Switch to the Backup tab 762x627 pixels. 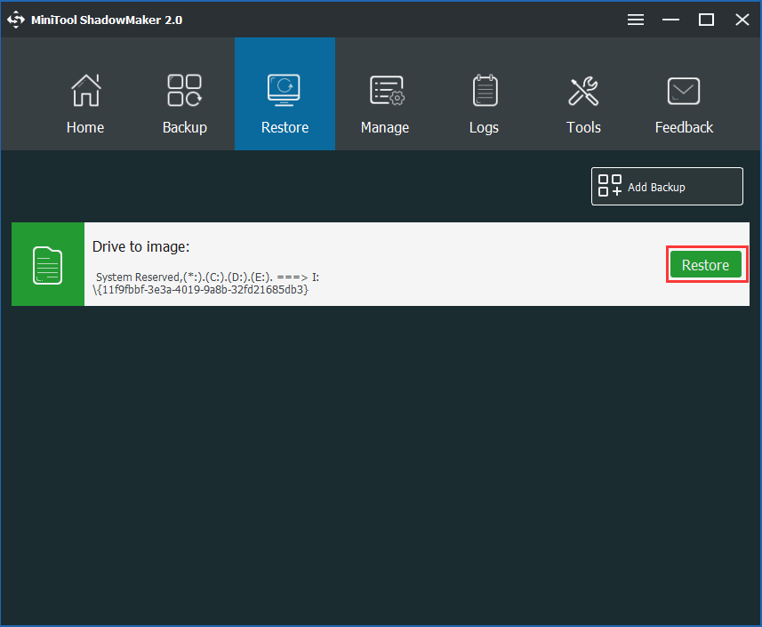[x=184, y=127]
